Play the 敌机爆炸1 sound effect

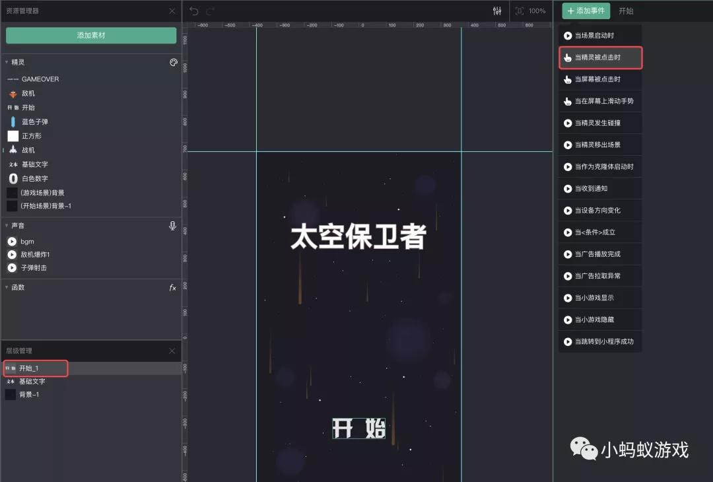pos(37,254)
